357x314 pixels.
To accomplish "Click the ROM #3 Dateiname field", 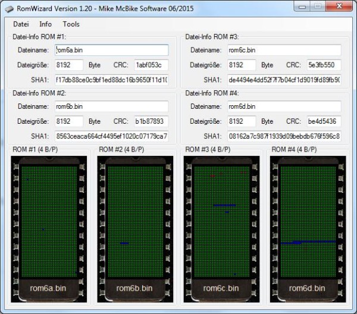I will coord(284,51).
